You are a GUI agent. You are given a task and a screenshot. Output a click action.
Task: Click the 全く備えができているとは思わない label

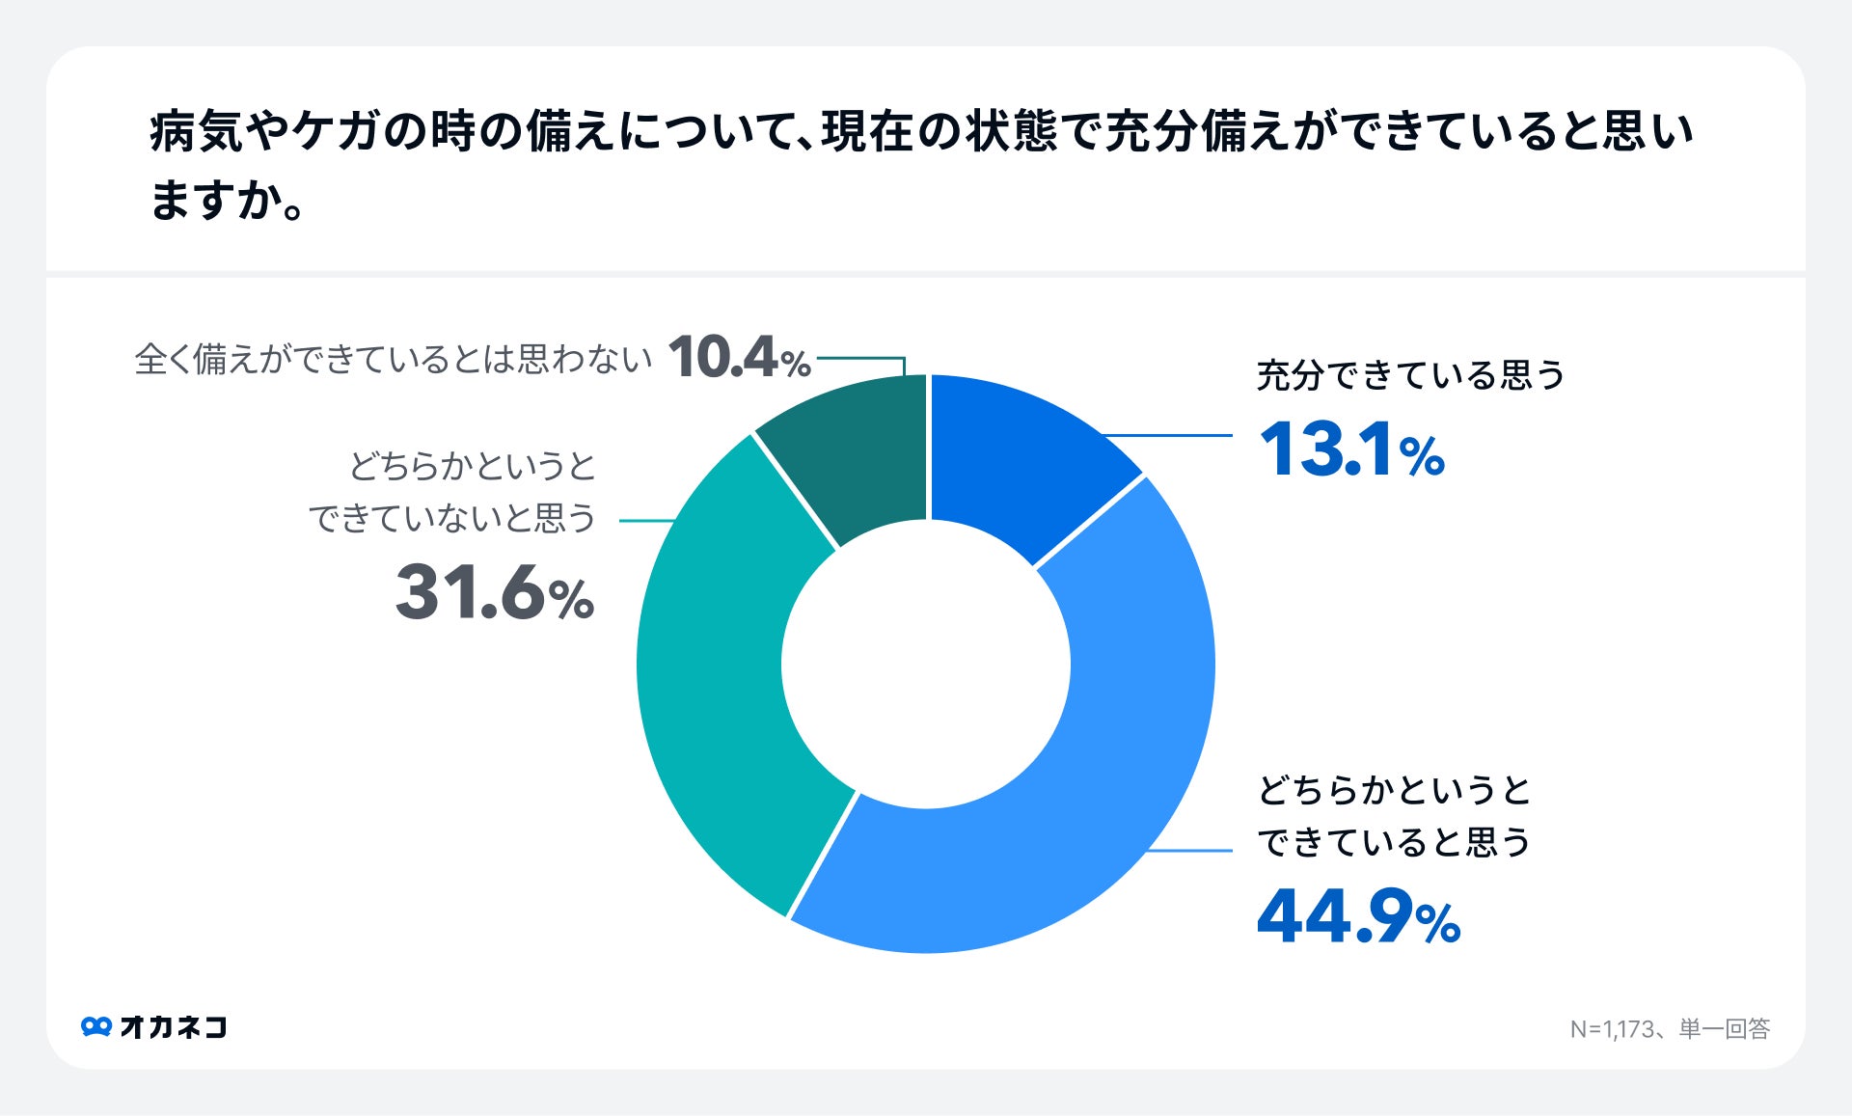click(x=394, y=360)
